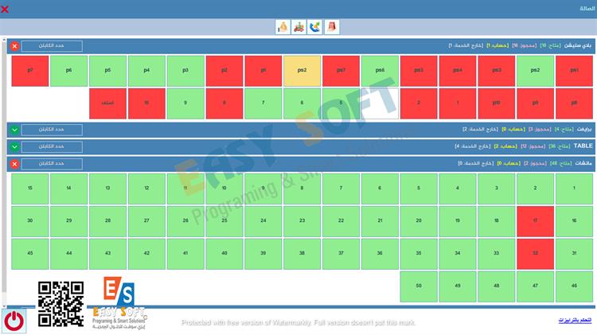Select the red tile 10 in بلاي ستيشن section
597x335 pixels.
tap(146, 103)
